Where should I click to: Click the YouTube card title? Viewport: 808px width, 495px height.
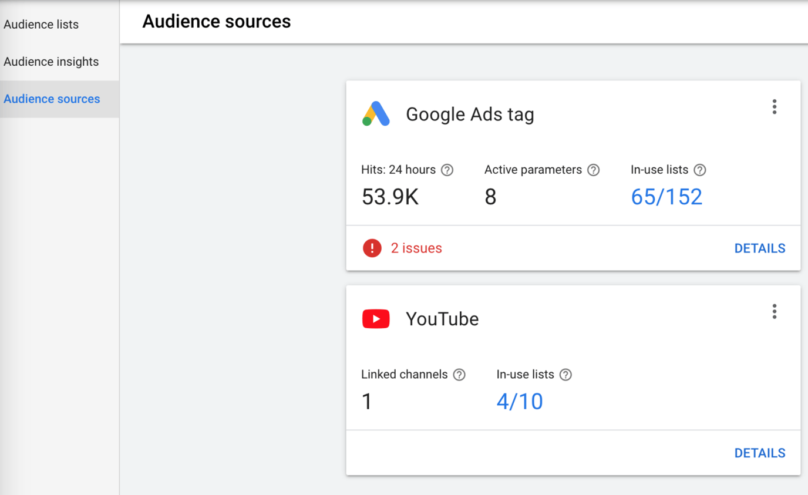pyautogui.click(x=442, y=319)
